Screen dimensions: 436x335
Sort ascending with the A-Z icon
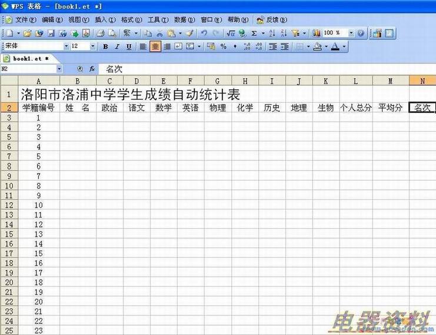(272, 33)
